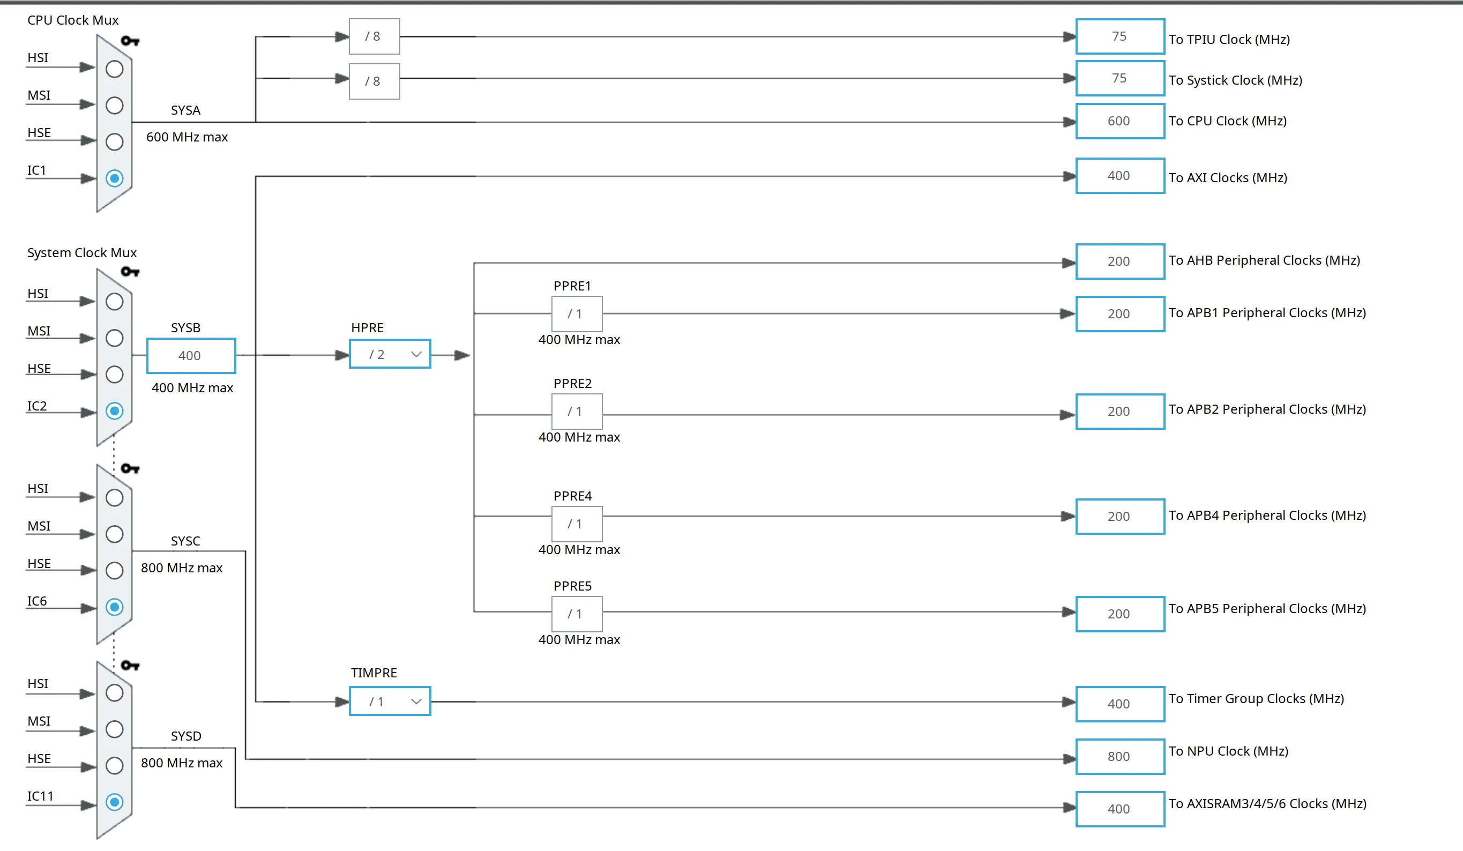The width and height of the screenshot is (1463, 851).
Task: Click the '600 MHz max' label
Action: tap(187, 137)
